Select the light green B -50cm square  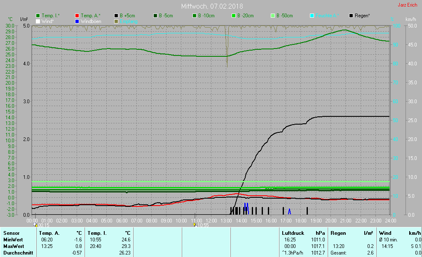point(273,16)
